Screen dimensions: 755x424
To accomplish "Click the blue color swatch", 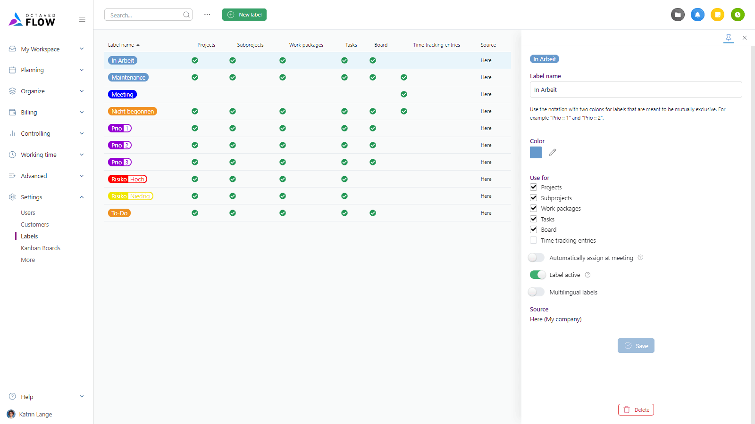I will click(x=536, y=152).
